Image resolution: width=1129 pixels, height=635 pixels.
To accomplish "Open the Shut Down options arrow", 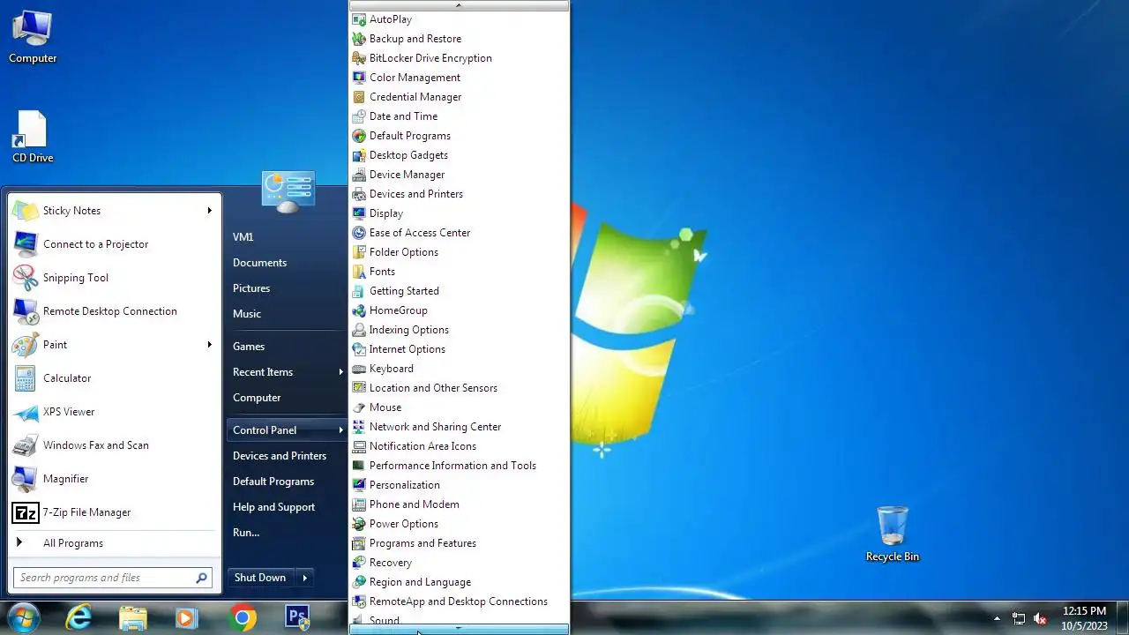I will [305, 578].
